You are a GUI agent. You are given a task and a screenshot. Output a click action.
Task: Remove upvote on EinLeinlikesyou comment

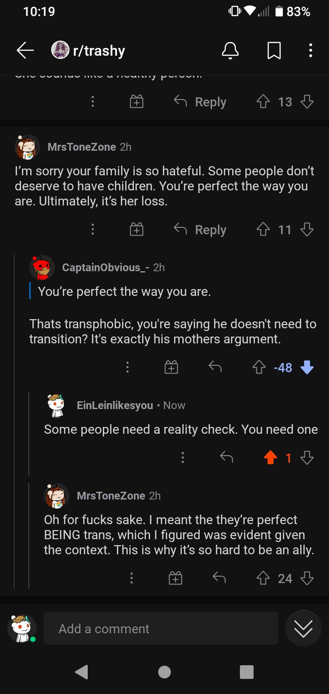point(271,457)
